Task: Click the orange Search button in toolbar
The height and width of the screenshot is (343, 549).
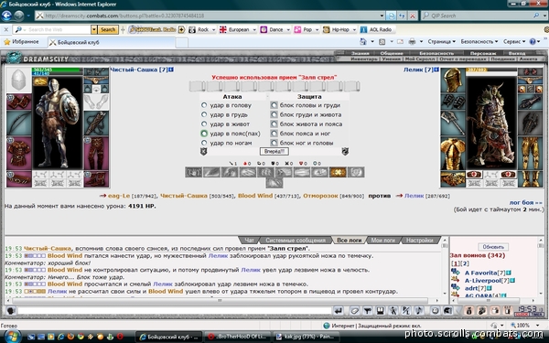Action: tap(108, 30)
